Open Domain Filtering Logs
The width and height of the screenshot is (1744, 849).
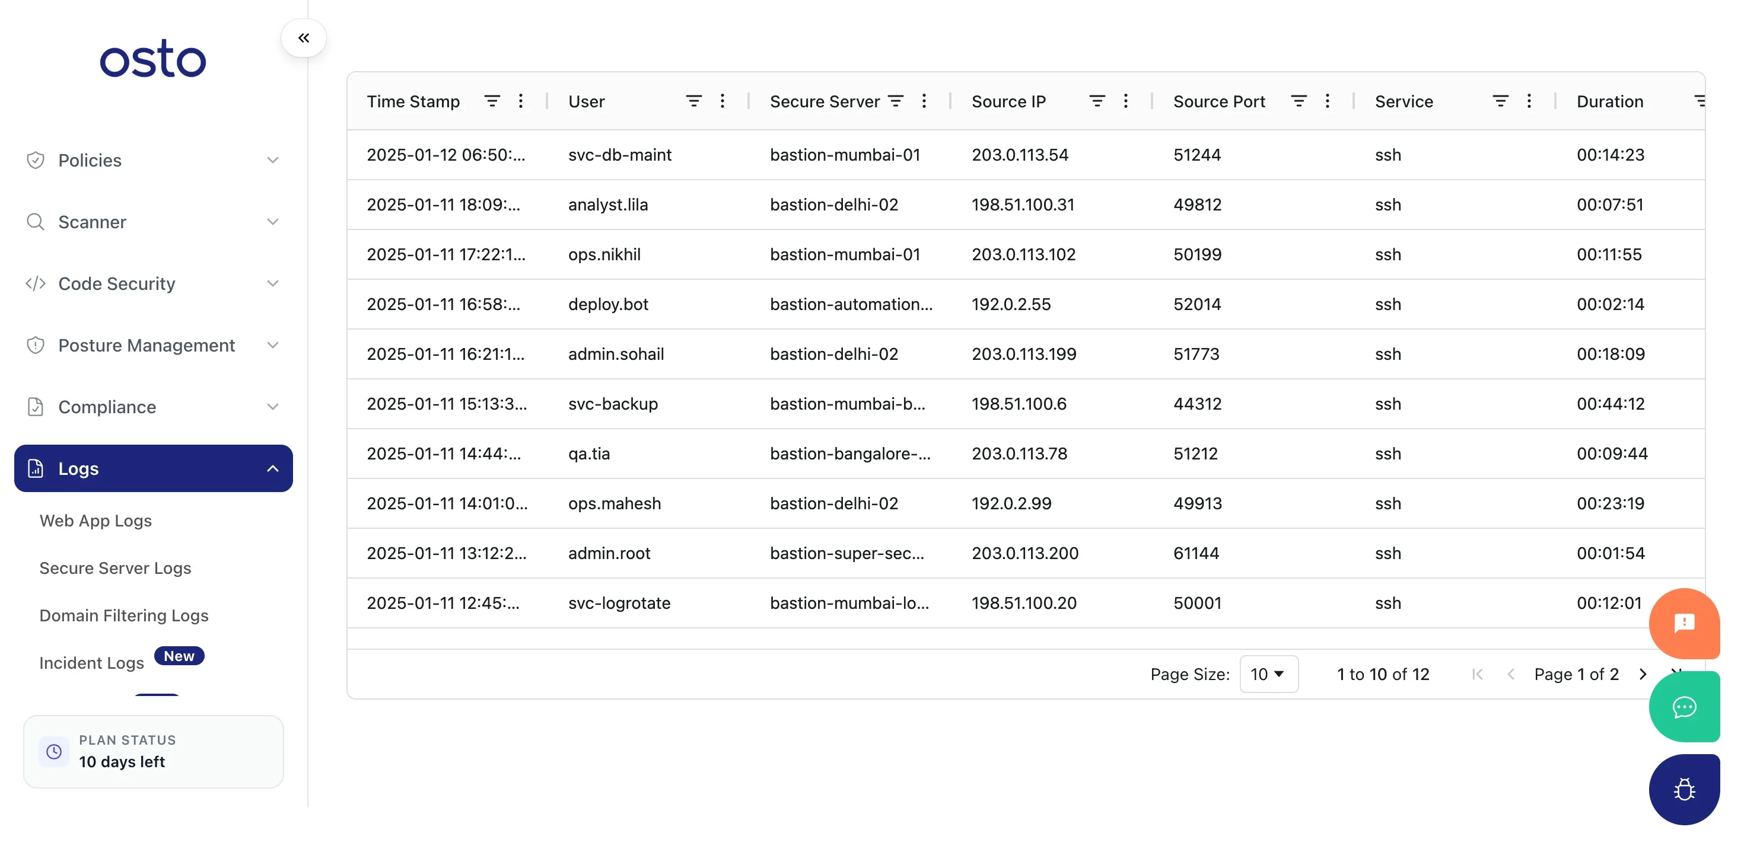124,615
